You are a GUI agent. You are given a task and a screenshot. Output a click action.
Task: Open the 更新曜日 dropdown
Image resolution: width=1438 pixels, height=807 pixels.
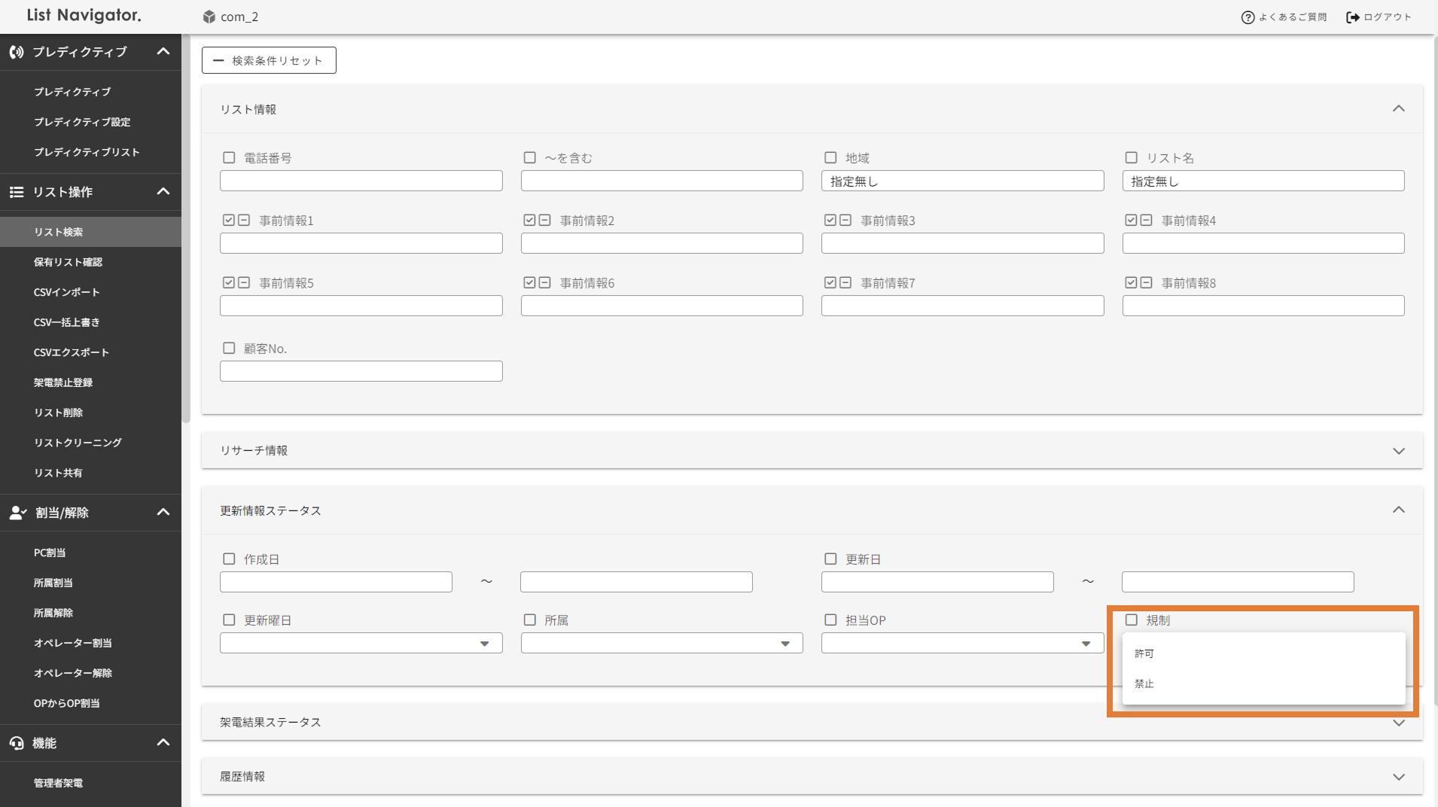361,644
